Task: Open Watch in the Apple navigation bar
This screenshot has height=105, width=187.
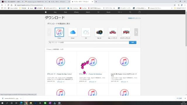Action: (88, 12)
